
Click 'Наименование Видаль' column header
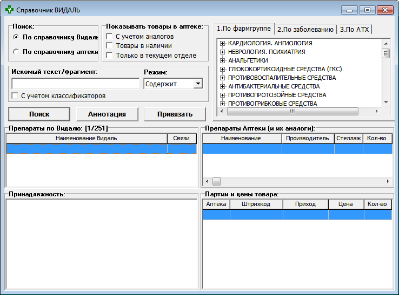(87, 139)
